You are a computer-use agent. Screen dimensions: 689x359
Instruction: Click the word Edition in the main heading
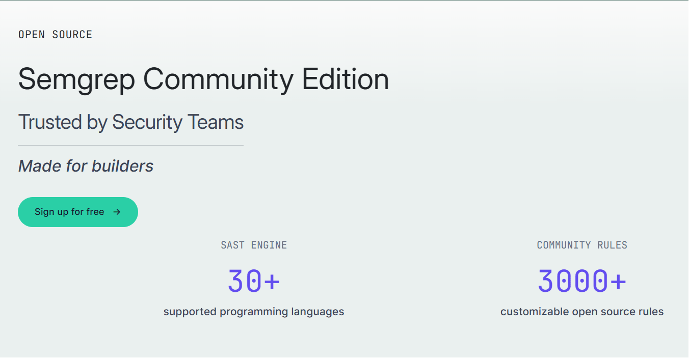[x=345, y=79]
